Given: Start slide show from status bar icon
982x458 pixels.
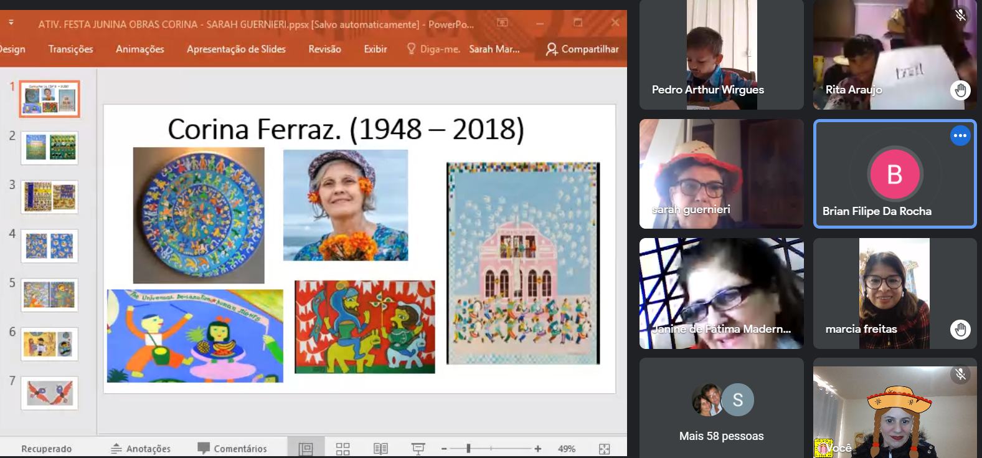Looking at the screenshot, I should [x=418, y=449].
